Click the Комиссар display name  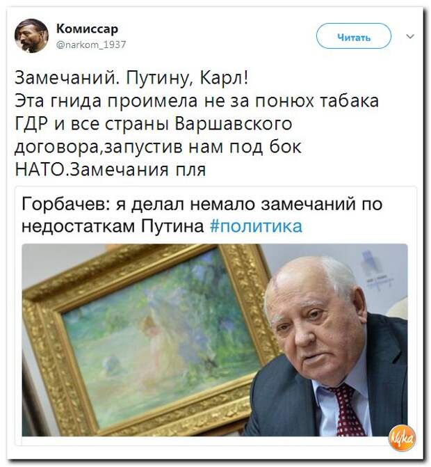coord(87,29)
